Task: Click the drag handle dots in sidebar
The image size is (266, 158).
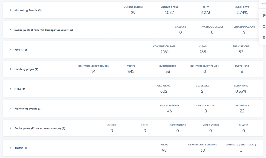Action: (x=264, y=3)
